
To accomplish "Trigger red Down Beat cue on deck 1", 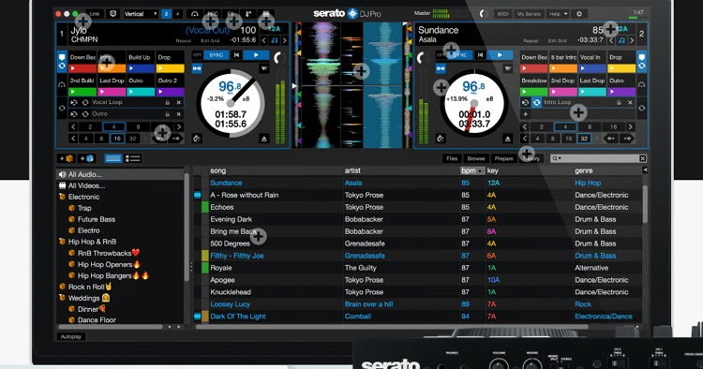I will coord(82,68).
